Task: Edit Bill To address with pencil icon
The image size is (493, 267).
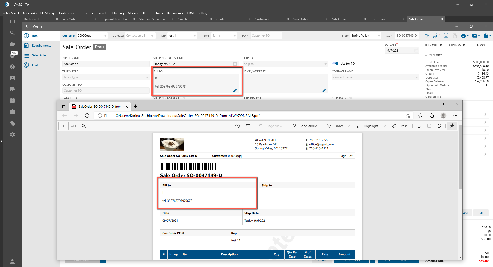Action: click(235, 90)
